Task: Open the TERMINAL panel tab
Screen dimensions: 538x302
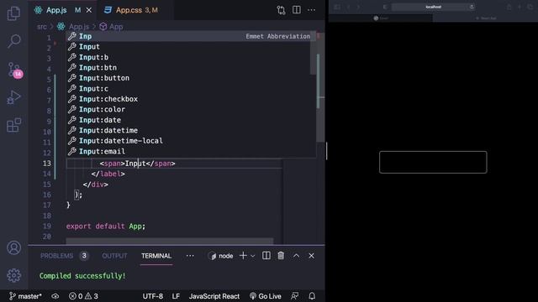Action: (x=156, y=256)
